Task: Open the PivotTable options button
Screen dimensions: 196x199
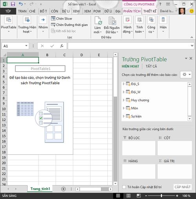Action: 9,24
